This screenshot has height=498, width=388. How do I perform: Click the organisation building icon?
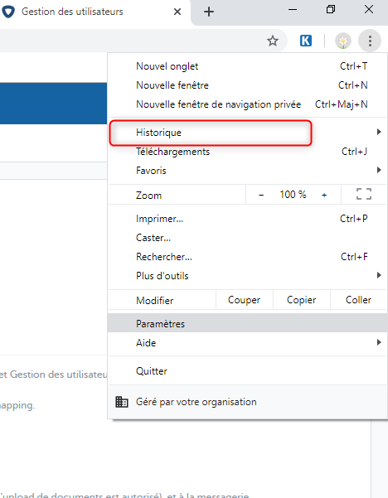coord(122,402)
